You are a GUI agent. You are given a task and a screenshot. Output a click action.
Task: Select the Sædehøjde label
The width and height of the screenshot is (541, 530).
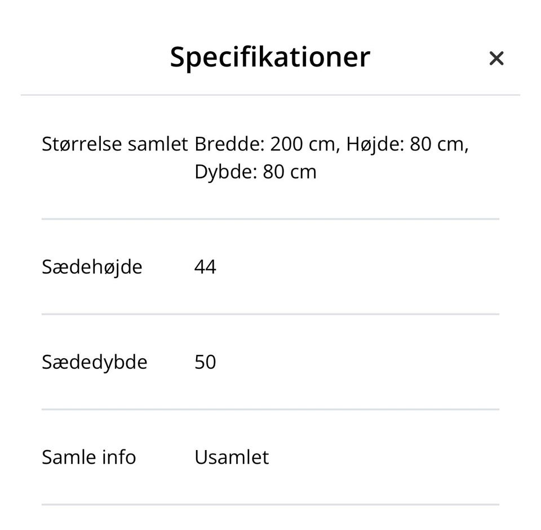(92, 267)
